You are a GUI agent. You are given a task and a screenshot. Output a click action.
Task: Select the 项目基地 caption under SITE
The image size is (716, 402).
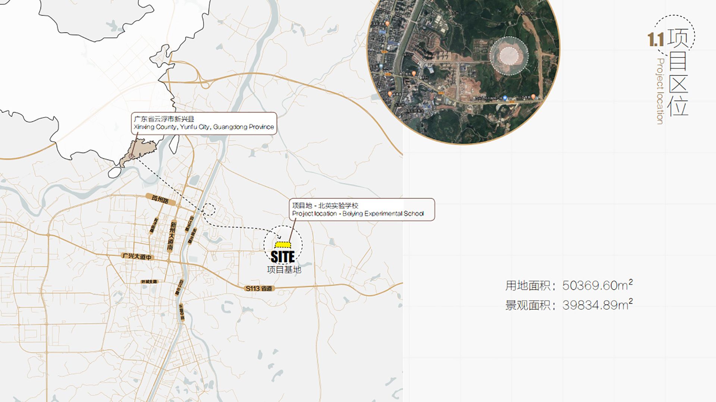pos(284,270)
